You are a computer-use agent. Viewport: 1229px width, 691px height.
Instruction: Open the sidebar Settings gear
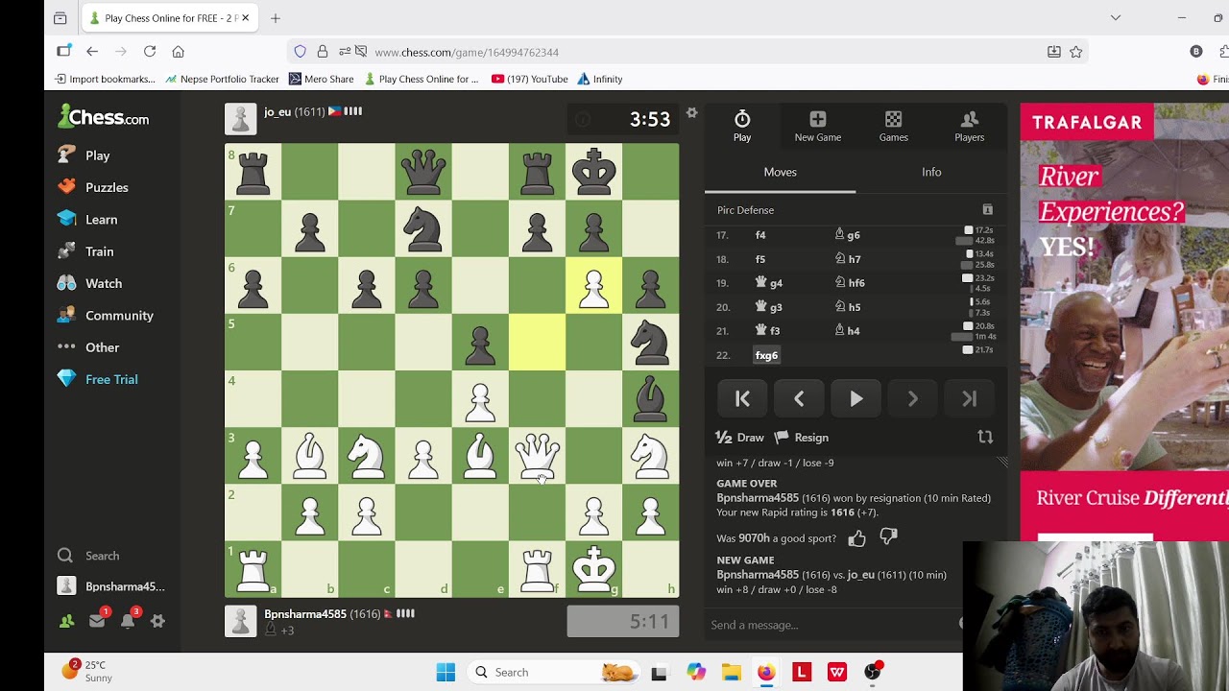[x=158, y=621]
